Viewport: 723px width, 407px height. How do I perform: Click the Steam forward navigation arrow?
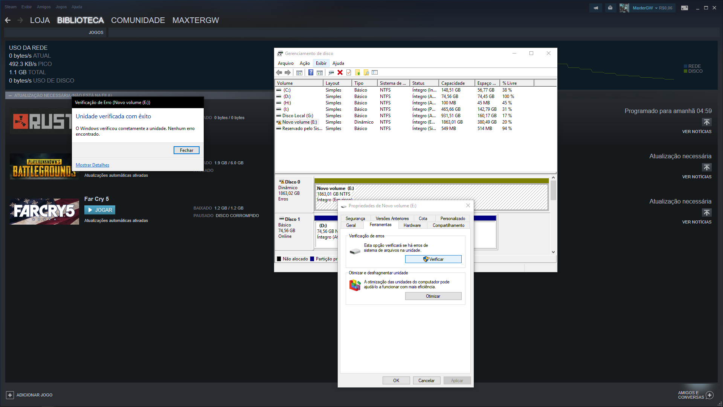(x=20, y=20)
